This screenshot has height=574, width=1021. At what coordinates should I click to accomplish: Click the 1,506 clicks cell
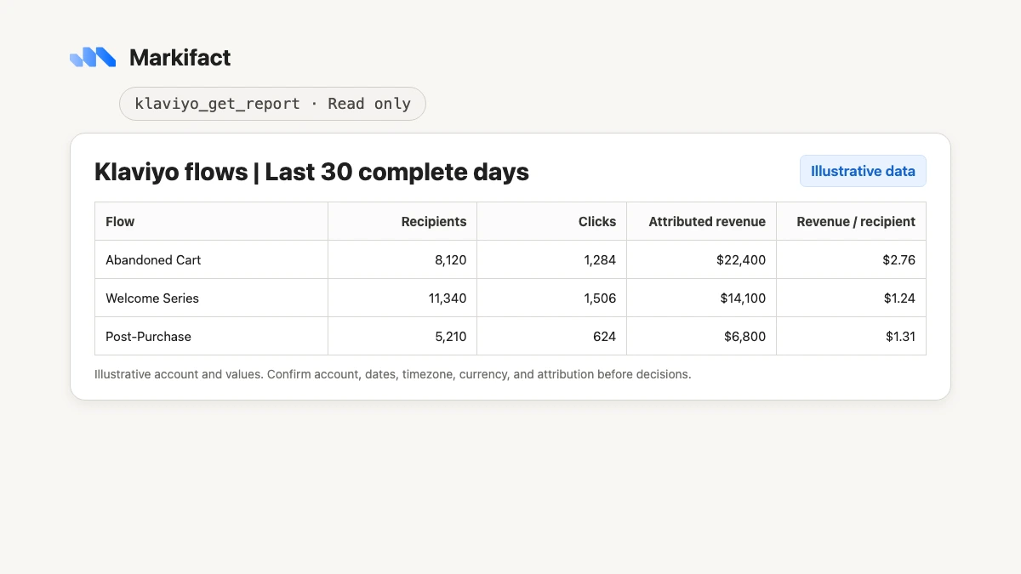click(x=552, y=298)
